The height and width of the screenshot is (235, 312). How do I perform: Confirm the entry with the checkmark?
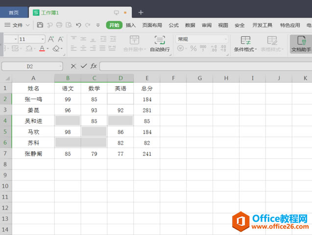point(84,66)
